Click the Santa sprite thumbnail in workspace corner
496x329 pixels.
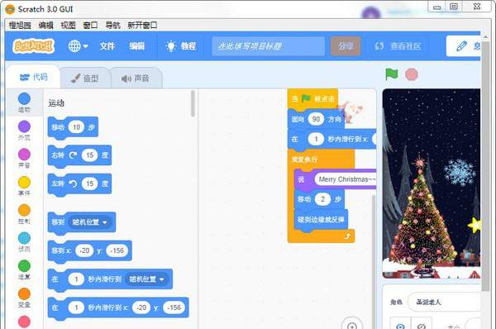(x=350, y=112)
